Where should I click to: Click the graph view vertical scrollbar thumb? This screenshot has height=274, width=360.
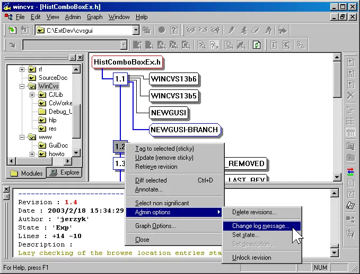coord(337,79)
